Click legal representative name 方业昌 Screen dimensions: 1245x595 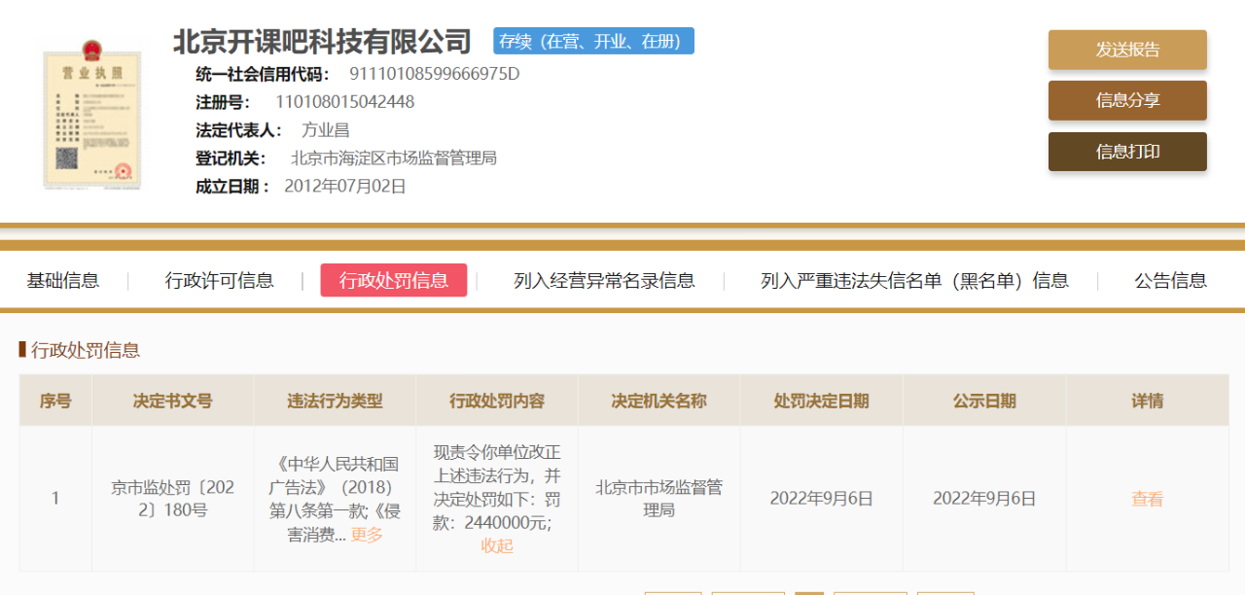tap(326, 130)
